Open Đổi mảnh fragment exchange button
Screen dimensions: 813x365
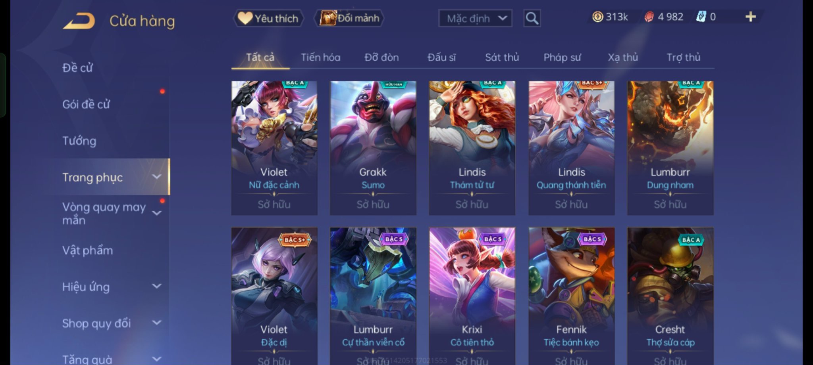(349, 18)
